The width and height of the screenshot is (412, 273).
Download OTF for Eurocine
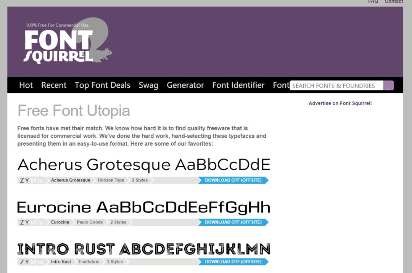click(x=233, y=222)
